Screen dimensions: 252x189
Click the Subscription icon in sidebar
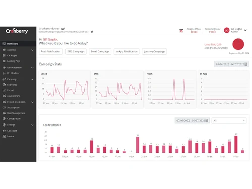[4, 107]
